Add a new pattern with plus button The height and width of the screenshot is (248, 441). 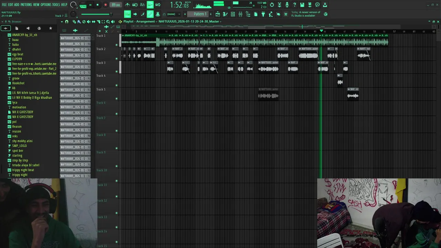tap(211, 14)
